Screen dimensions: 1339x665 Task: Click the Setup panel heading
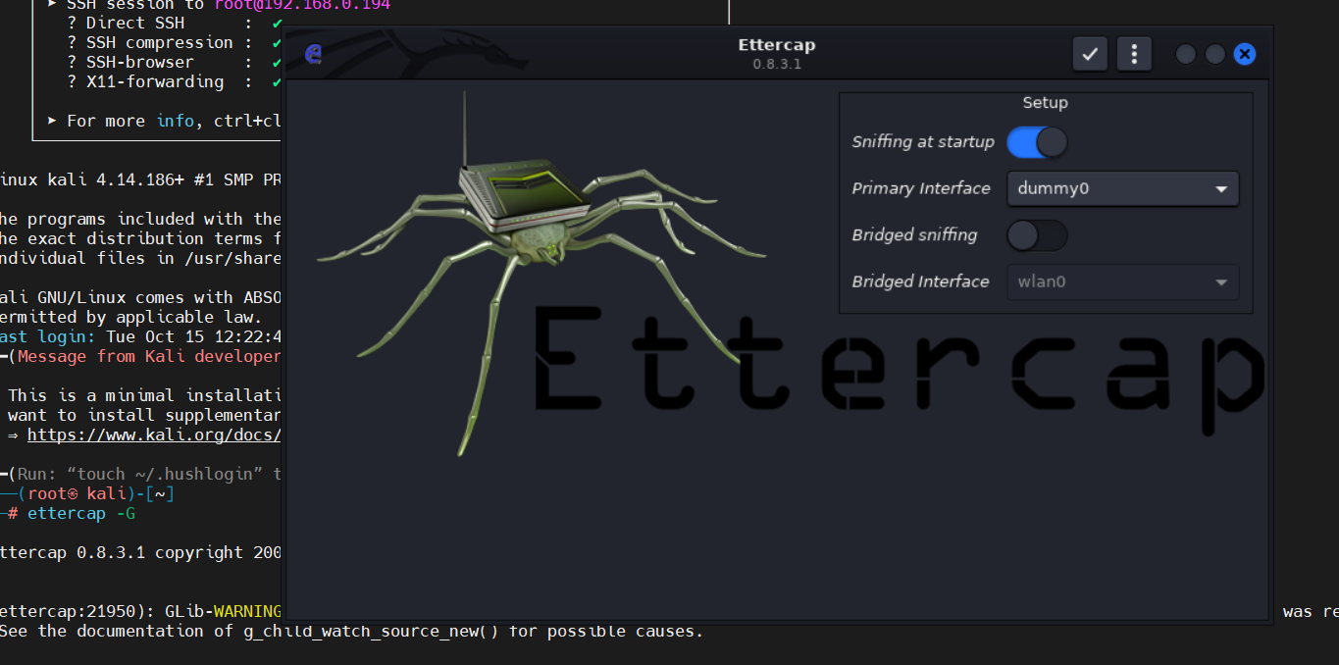(x=1045, y=103)
